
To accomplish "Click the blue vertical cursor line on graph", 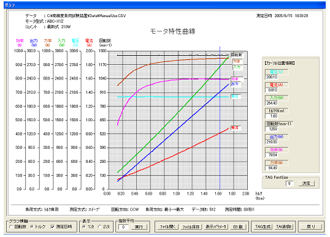I will [220, 118].
